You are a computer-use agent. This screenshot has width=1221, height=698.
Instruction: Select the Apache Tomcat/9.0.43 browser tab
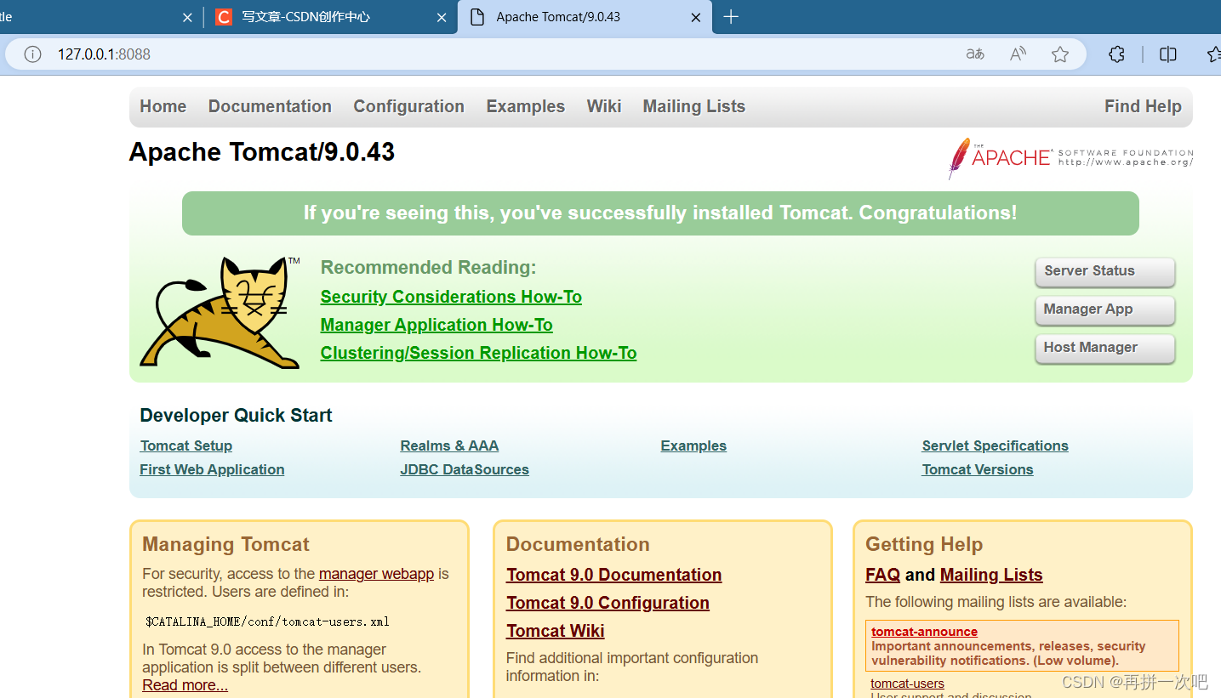(585, 17)
